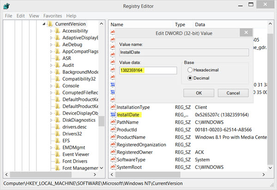Click the tree pane vertical scrollbar thumb
Image resolution: width=277 pixels, height=190 pixels.
click(x=102, y=121)
